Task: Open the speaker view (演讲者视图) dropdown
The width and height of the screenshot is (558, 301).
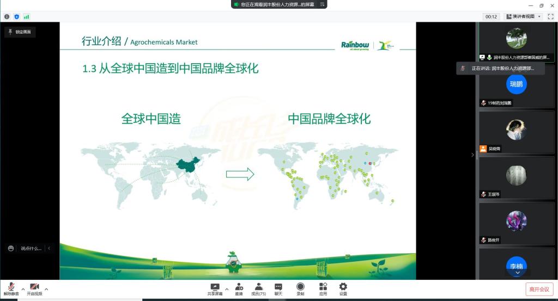Action: (x=523, y=17)
